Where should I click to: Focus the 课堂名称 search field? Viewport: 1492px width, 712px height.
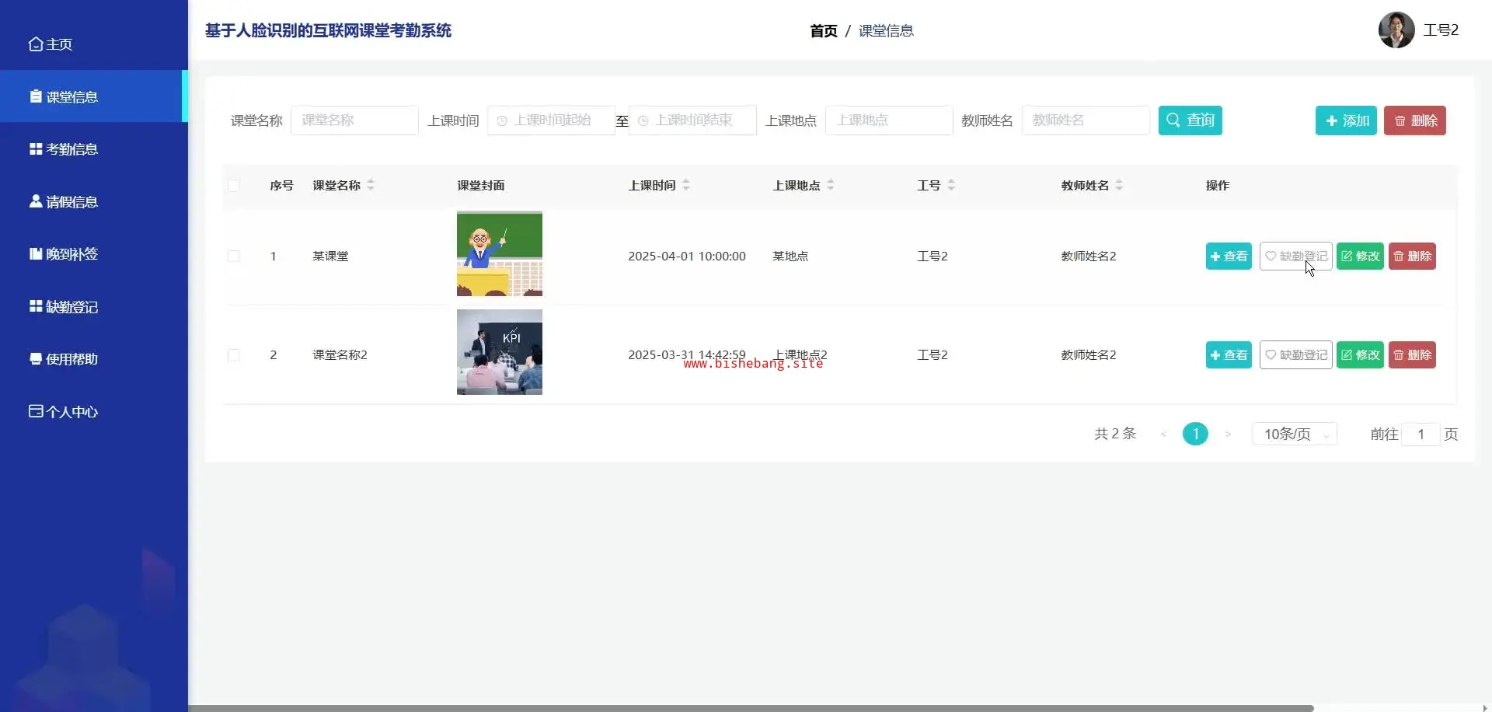tap(354, 120)
